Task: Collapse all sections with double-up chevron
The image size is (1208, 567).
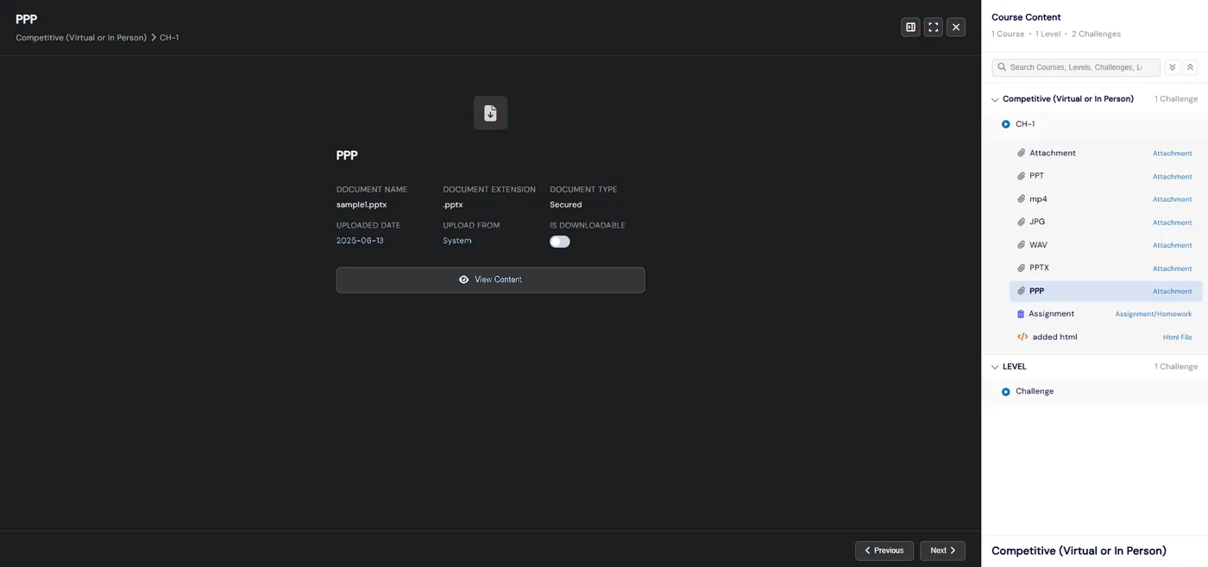Action: 1190,67
